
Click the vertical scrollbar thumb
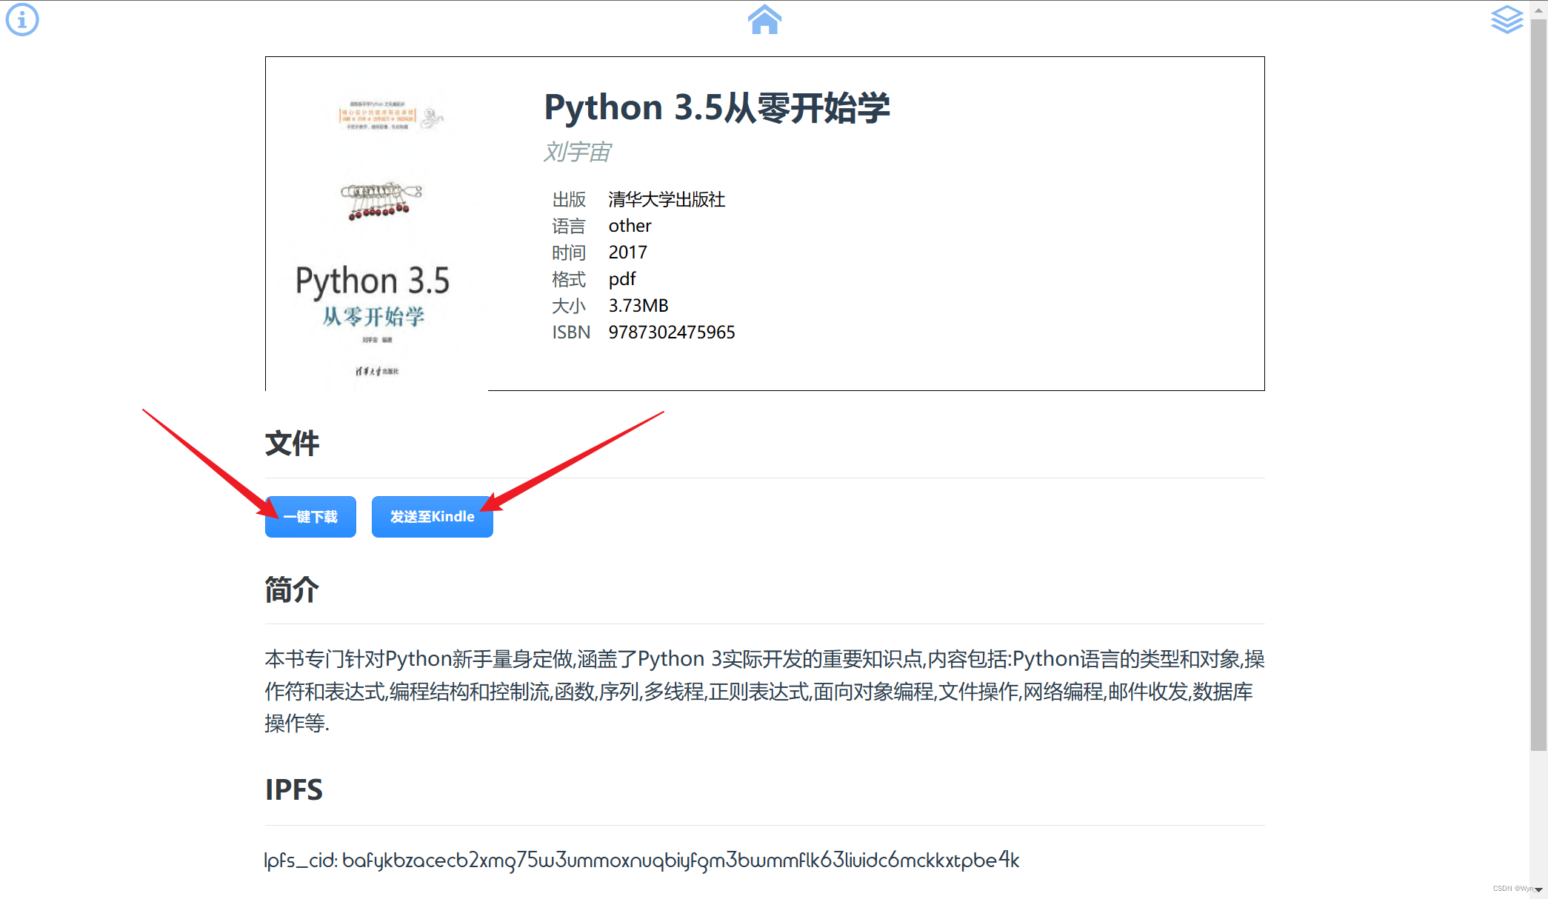point(1538,384)
